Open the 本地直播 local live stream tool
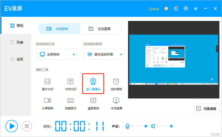This screenshot has width=222, height=137. point(116,103)
